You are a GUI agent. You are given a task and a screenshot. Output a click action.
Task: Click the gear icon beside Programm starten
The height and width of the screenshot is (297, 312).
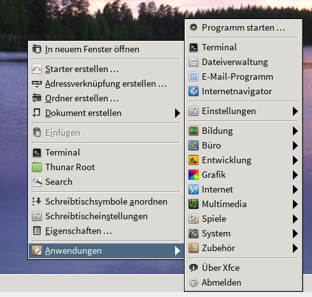click(194, 27)
